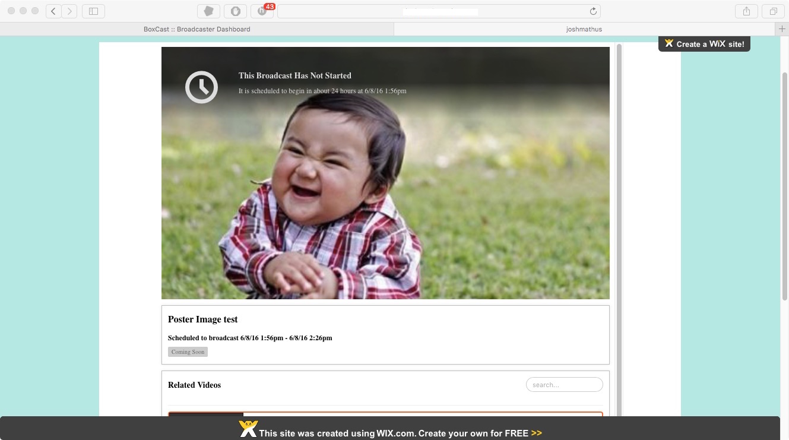
Task: Show all tabs overview button
Action: coord(773,11)
